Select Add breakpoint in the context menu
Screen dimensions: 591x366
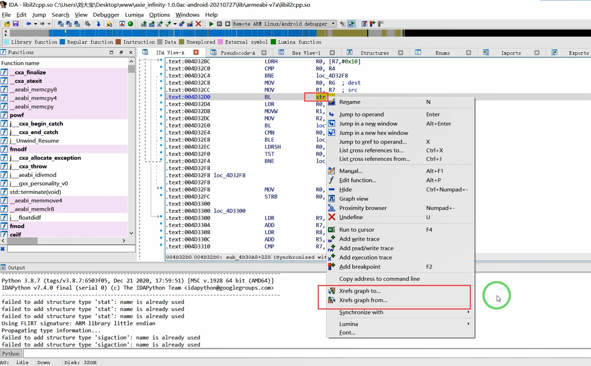pyautogui.click(x=360, y=267)
